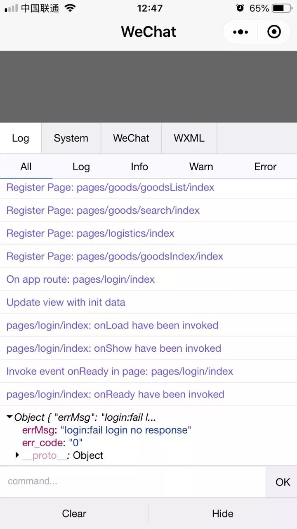Filter logs by All
Screen dimensions: 297x529
click(x=26, y=167)
